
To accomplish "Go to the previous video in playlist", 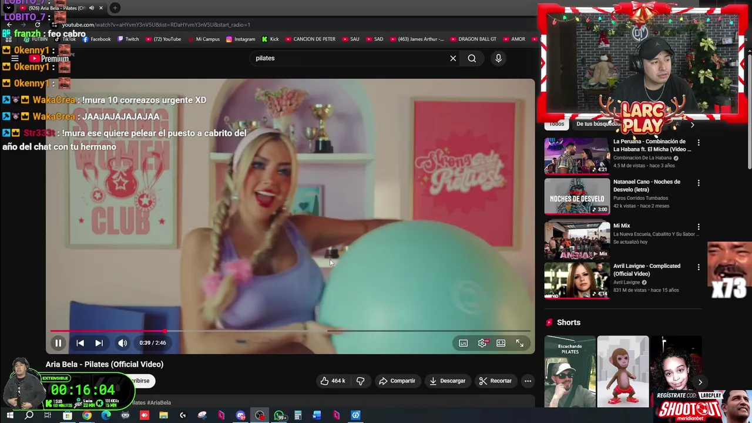I will coord(80,343).
